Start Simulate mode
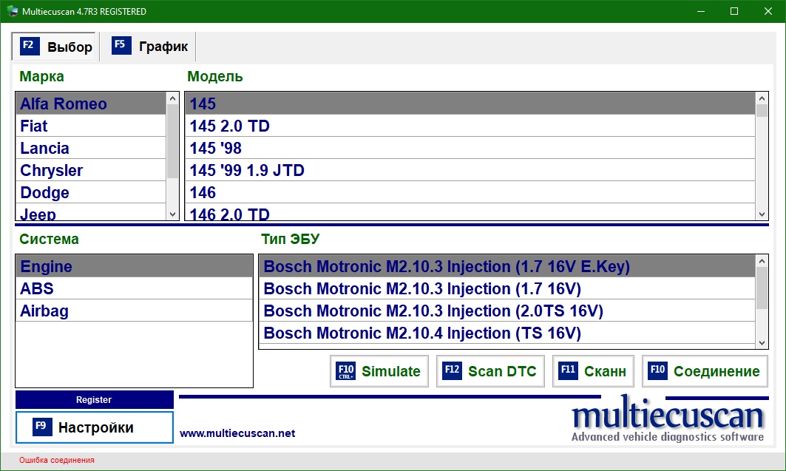The height and width of the screenshot is (471, 786). point(379,371)
